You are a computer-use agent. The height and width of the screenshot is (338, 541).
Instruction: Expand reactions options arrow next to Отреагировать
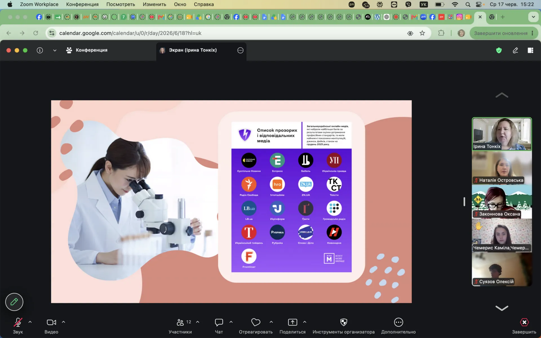pyautogui.click(x=271, y=322)
